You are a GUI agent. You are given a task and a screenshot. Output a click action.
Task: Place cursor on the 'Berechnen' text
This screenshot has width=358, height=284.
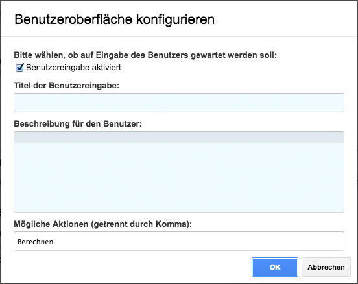click(36, 242)
